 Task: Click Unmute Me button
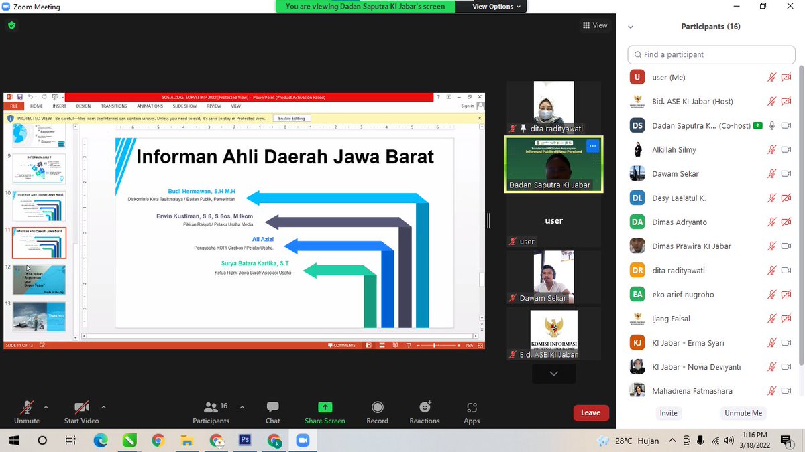(x=743, y=413)
